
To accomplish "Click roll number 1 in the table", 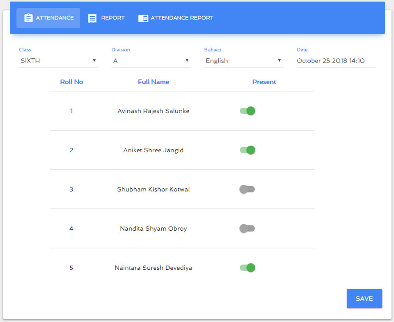I will 71,111.
